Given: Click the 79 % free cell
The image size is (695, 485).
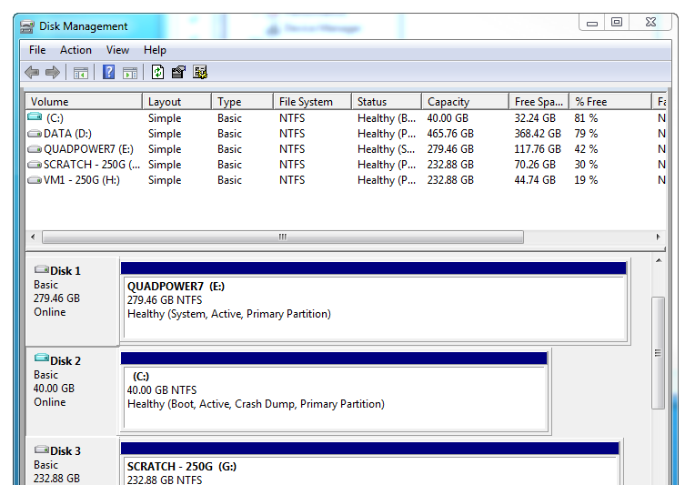Looking at the screenshot, I should click(586, 134).
